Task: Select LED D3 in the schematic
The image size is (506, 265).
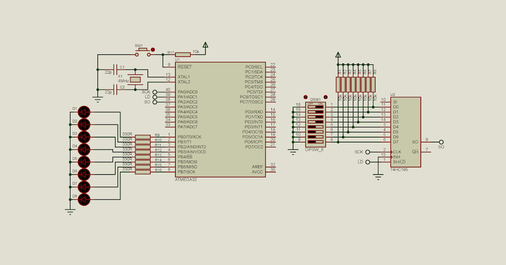Action: [x=84, y=137]
